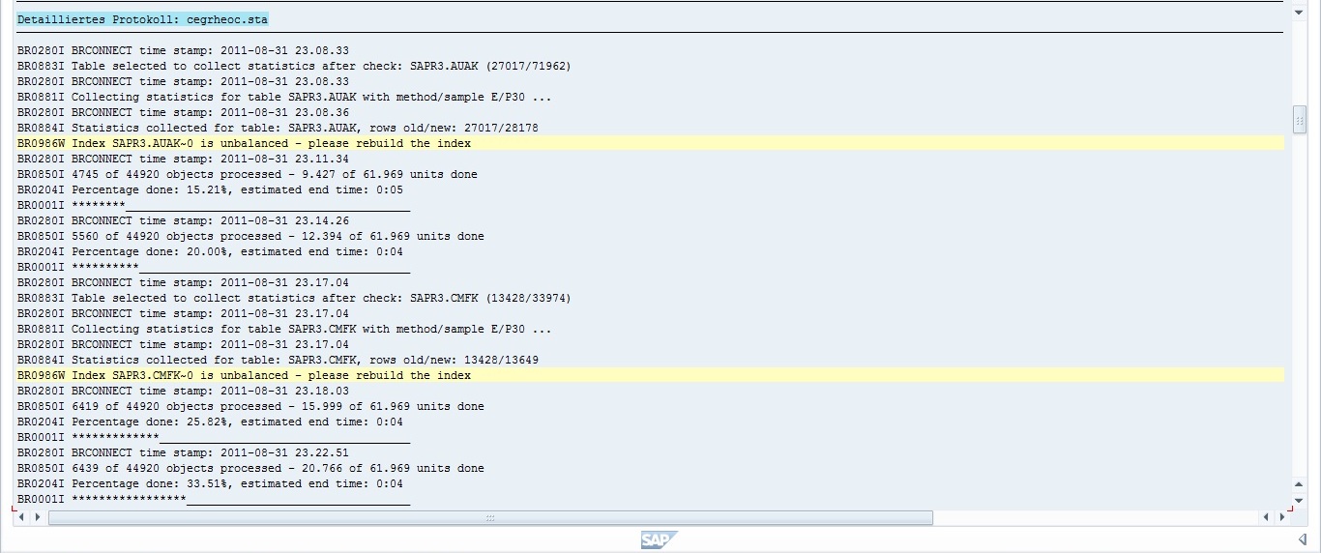Click left-pointing arrow at horizontal scrollbar's right end
The width and height of the screenshot is (1321, 553).
coord(1266,517)
